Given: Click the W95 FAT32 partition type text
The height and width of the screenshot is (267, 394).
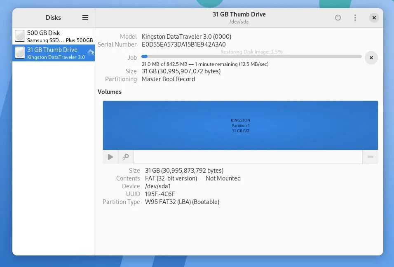Looking at the screenshot, I should (x=182, y=202).
